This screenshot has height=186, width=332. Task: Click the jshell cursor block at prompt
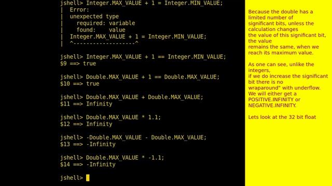(x=88, y=178)
